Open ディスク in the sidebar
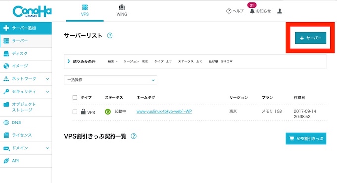 [x=26, y=54]
